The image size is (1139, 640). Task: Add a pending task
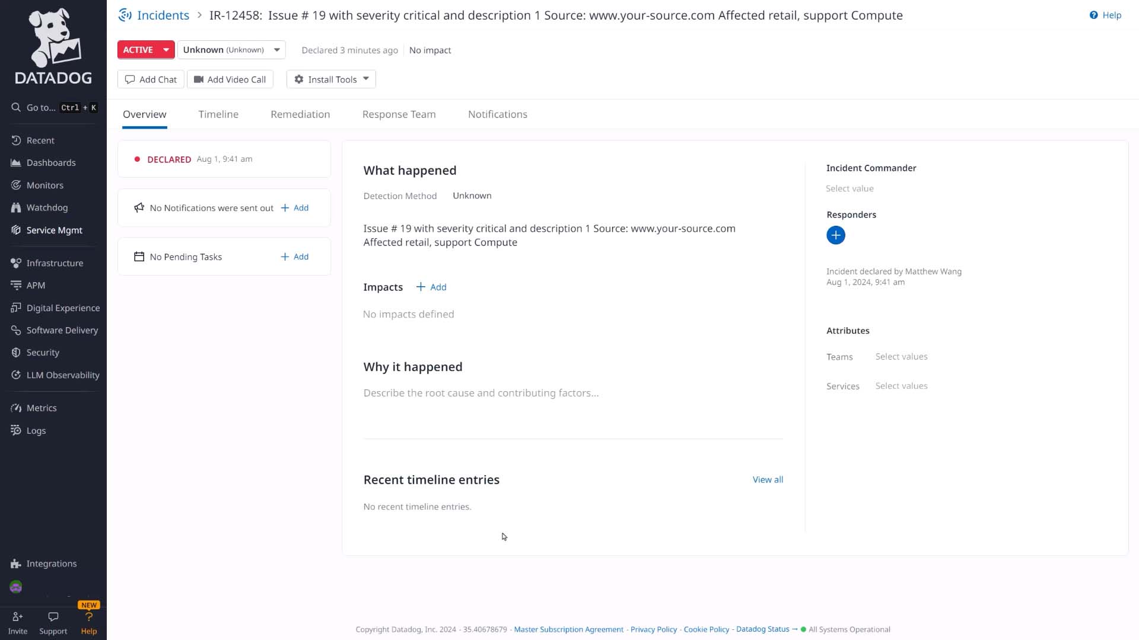click(295, 257)
